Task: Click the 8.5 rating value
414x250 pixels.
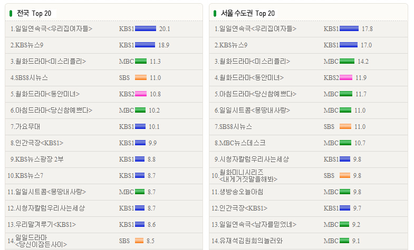Action: 150,241
